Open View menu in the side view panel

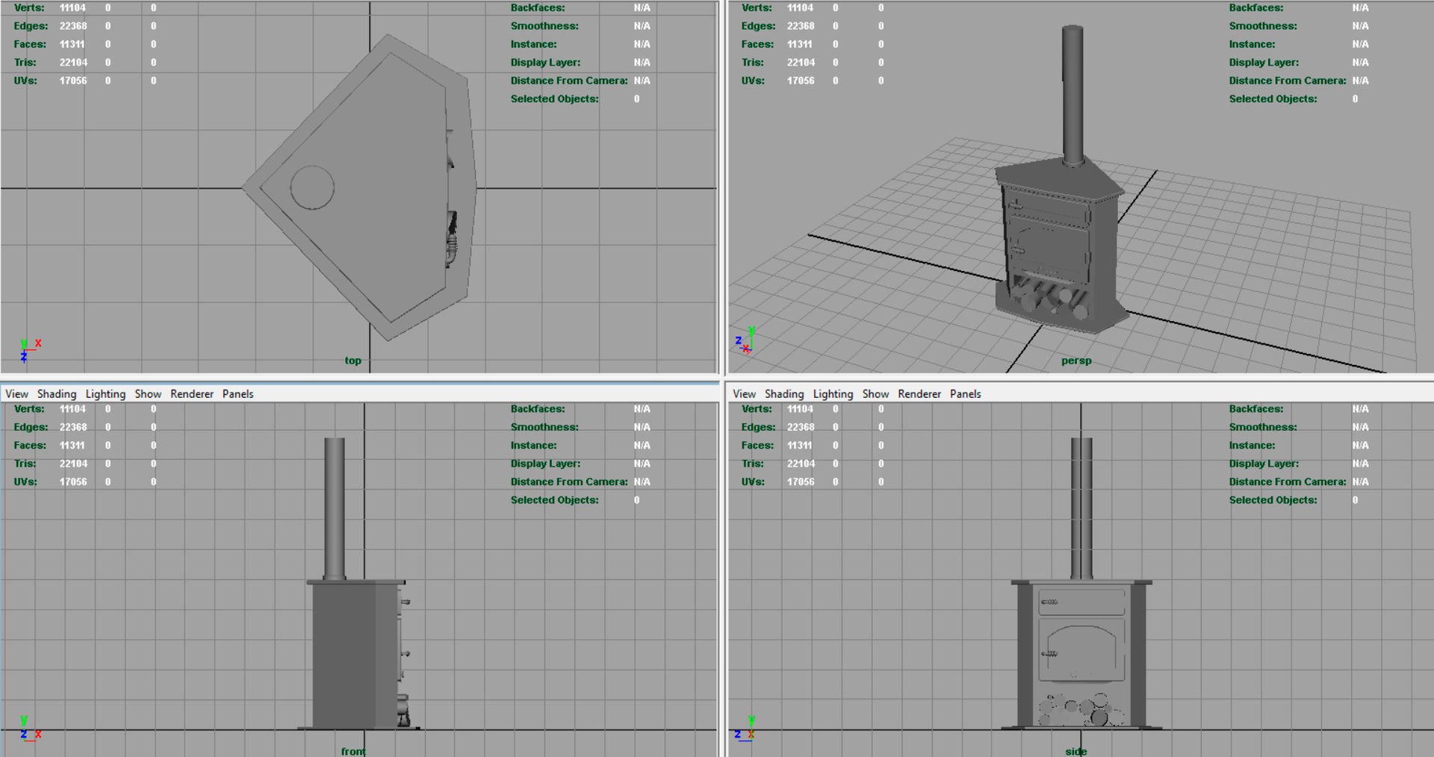point(744,393)
